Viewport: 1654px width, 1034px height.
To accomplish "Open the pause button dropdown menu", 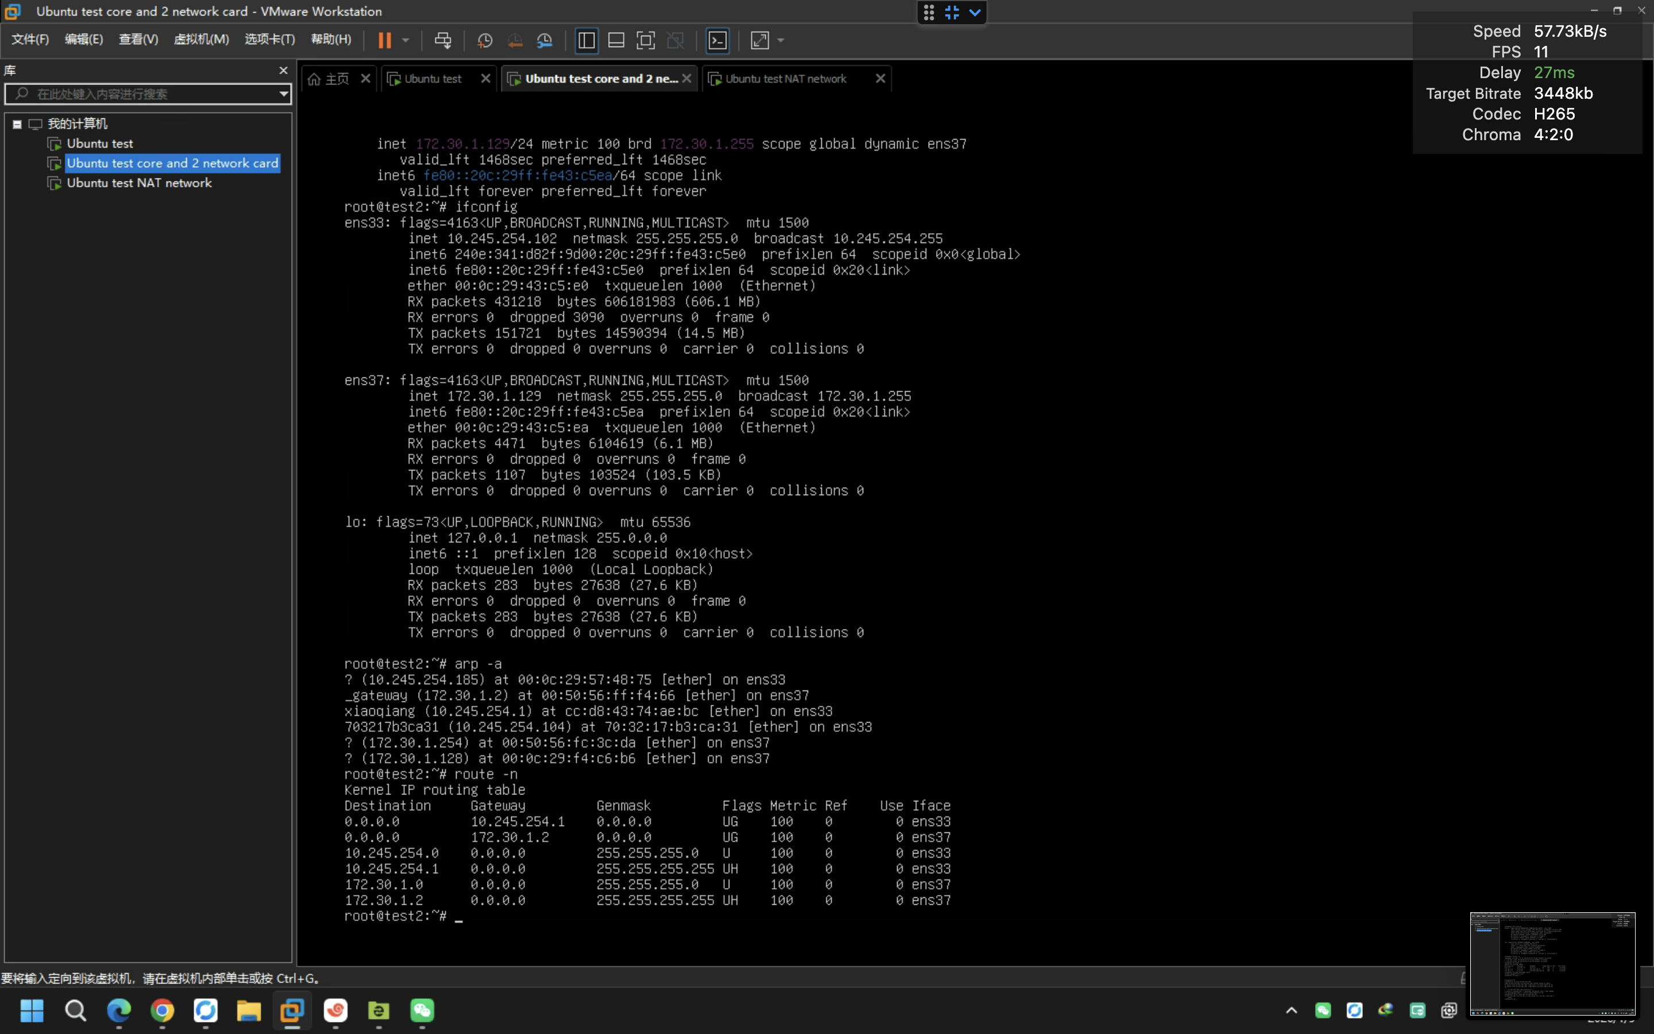I will (406, 40).
